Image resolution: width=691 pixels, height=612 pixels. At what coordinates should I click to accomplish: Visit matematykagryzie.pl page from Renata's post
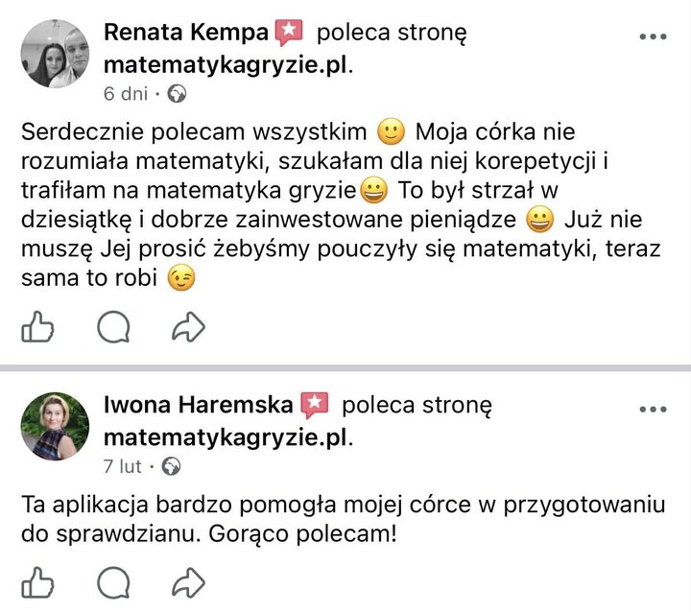(226, 64)
